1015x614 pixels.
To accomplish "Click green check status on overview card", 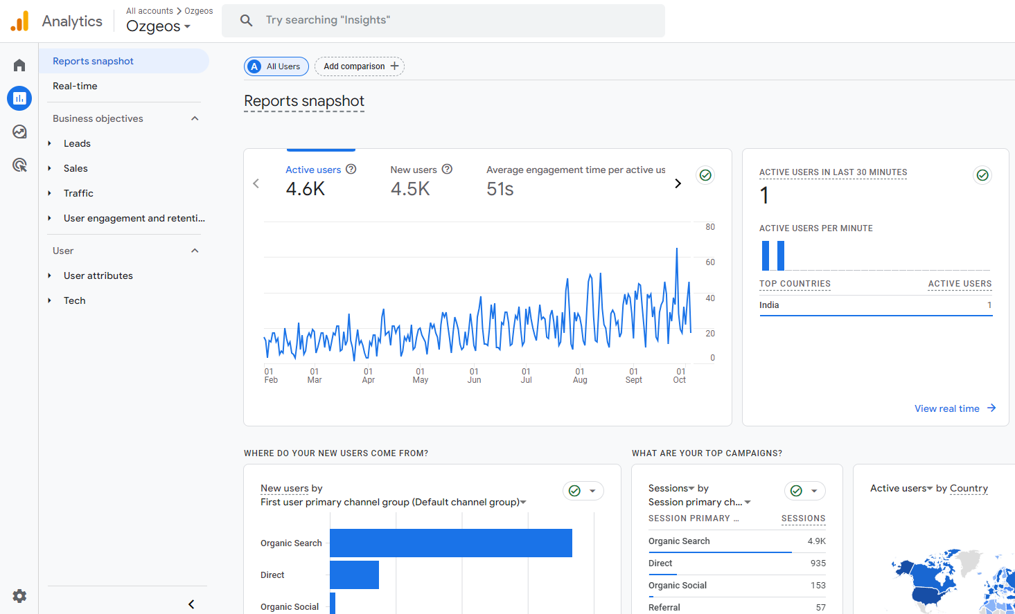I will coord(705,175).
